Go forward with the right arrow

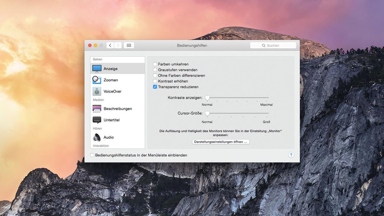118,45
